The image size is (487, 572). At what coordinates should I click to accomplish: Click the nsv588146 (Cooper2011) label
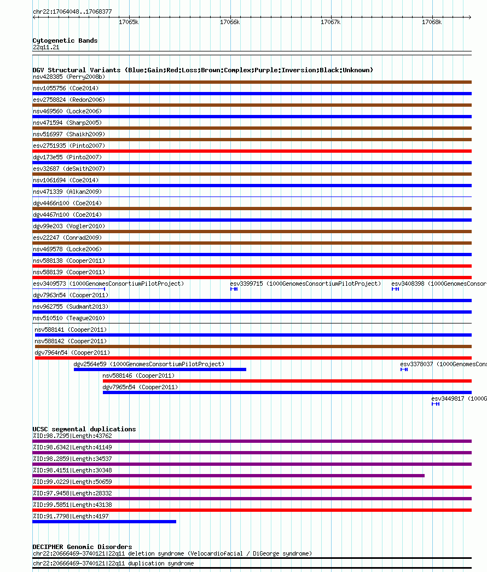tap(138, 375)
